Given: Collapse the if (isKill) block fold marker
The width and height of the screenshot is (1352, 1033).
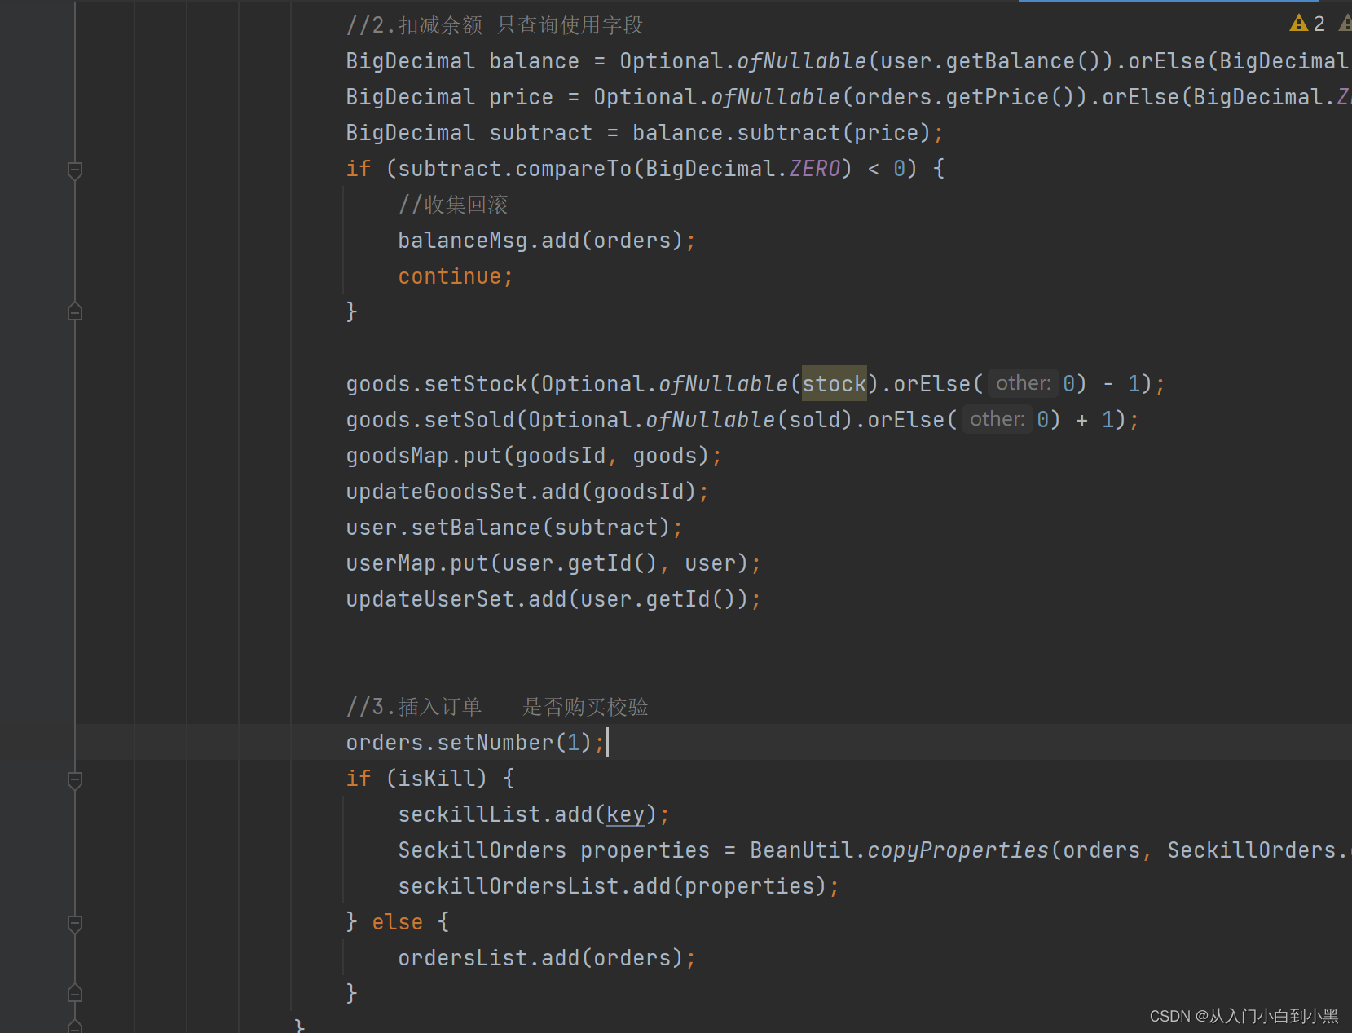Looking at the screenshot, I should [x=75, y=780].
